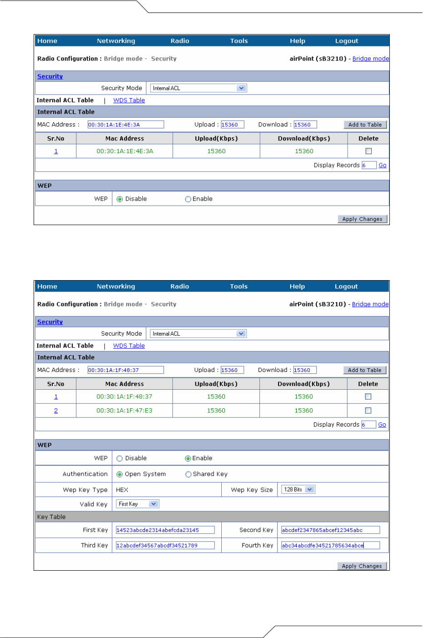The height and width of the screenshot is (638, 423).
Task: Click Second Key input field
Action: [331, 530]
